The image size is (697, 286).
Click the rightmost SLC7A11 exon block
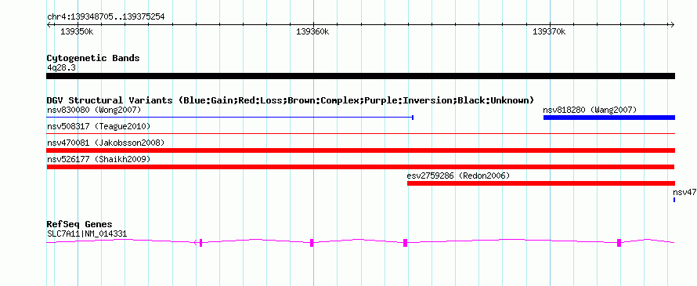pyautogui.click(x=619, y=242)
